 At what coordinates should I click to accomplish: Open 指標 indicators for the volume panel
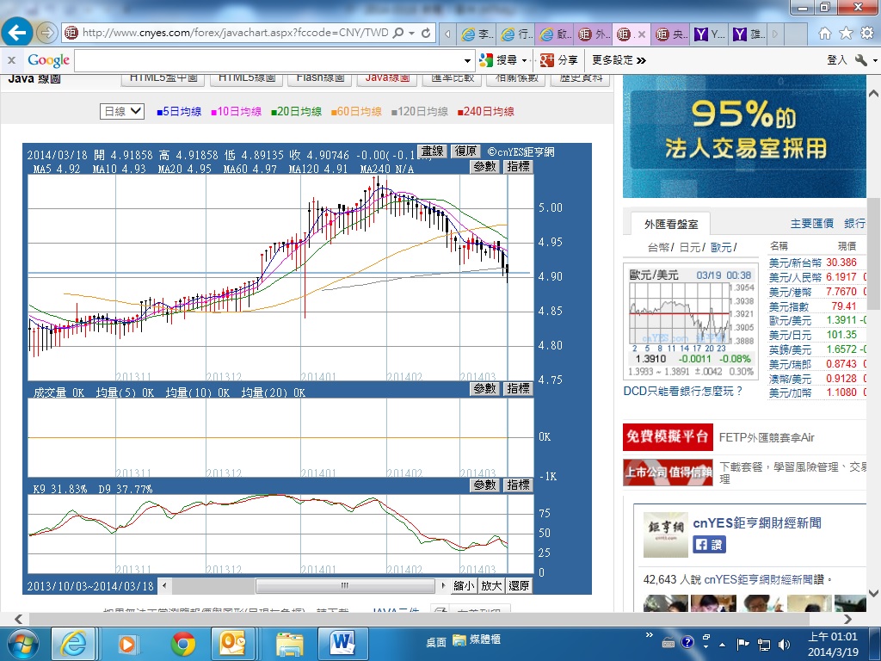518,388
